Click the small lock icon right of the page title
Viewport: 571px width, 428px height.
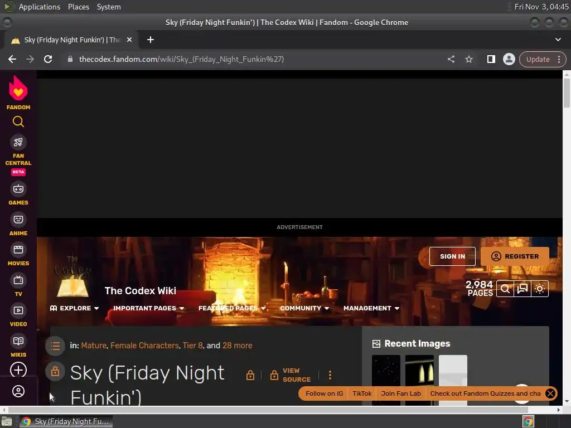click(250, 375)
